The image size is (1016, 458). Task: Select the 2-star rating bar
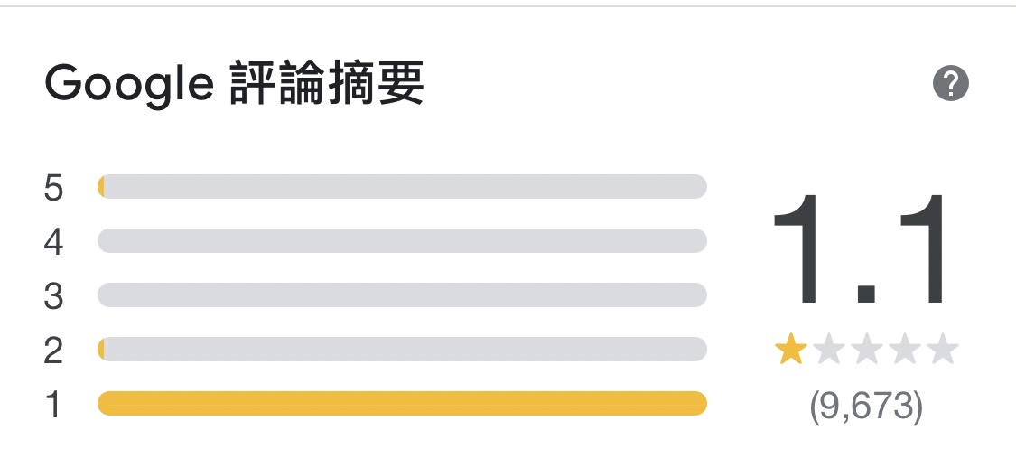coord(402,350)
